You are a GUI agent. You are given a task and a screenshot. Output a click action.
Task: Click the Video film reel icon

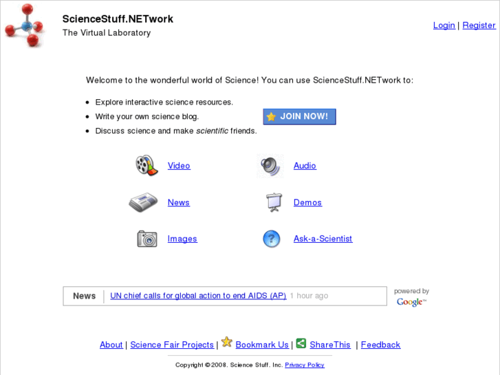(x=146, y=165)
